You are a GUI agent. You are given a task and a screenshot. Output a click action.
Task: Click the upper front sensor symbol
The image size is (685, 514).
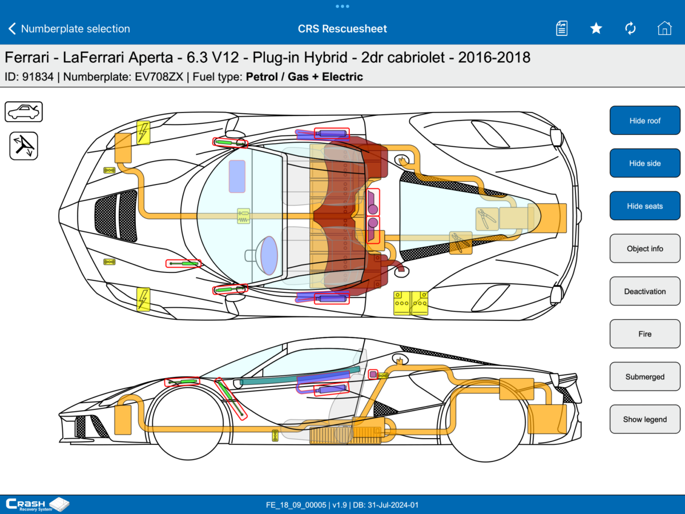[110, 170]
